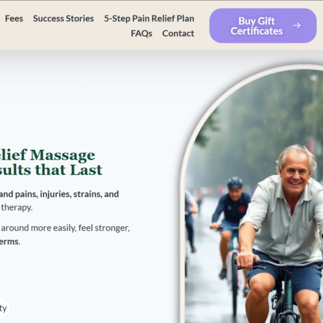The image size is (323, 323).
Task: Click the "around more easily, feel stronger" line
Action: pyautogui.click(x=65, y=228)
